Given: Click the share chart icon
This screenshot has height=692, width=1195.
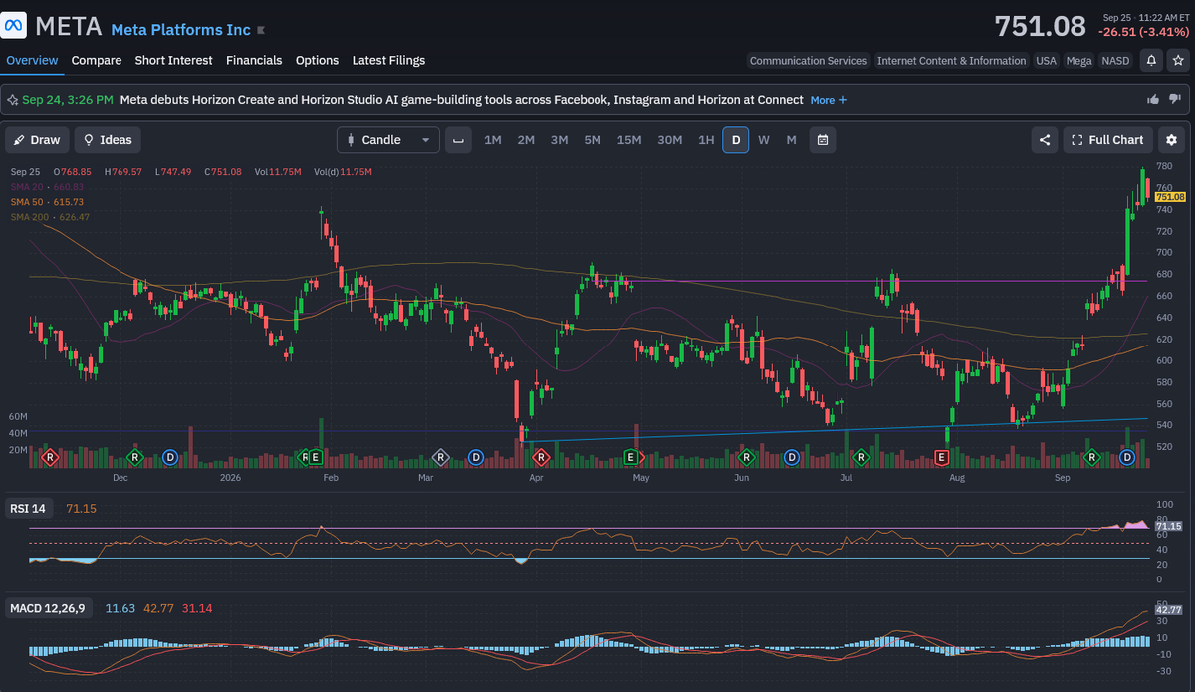Looking at the screenshot, I should (x=1045, y=140).
